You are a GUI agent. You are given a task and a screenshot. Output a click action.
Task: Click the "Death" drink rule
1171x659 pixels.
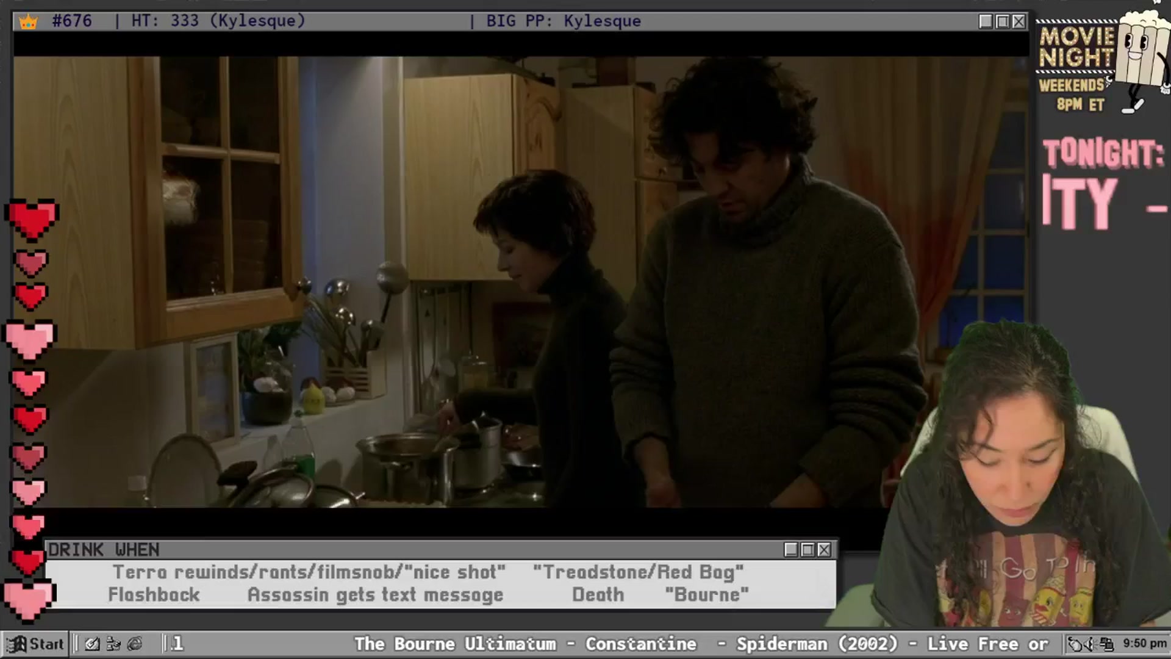pyautogui.click(x=598, y=595)
